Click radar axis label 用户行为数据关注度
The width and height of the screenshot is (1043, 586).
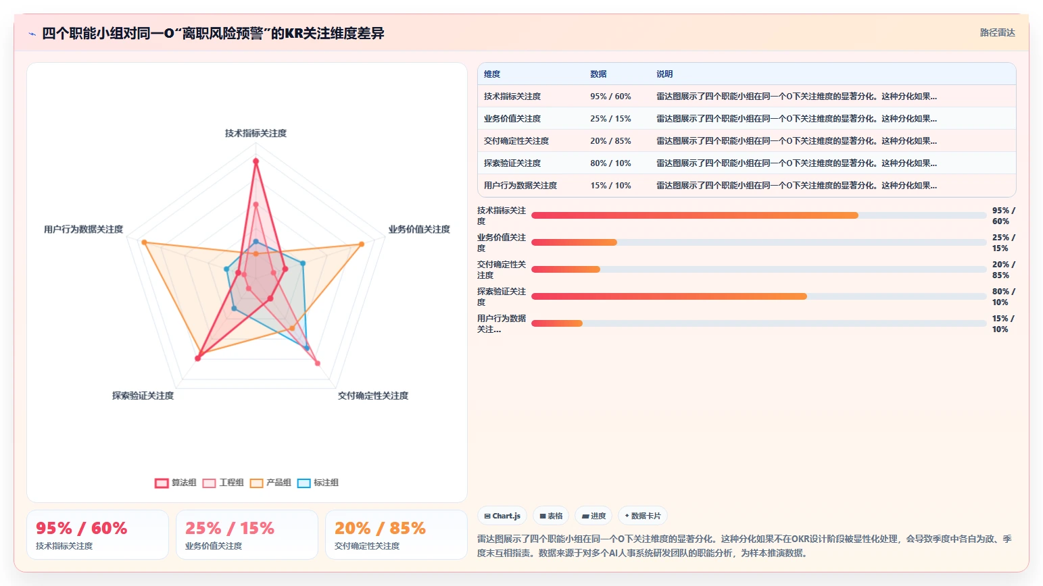(x=83, y=230)
